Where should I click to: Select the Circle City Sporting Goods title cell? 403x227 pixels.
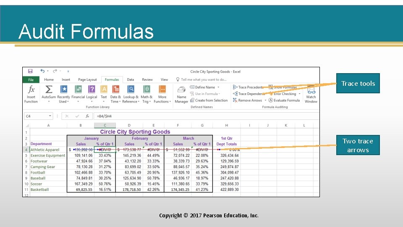pyautogui.click(x=135, y=132)
